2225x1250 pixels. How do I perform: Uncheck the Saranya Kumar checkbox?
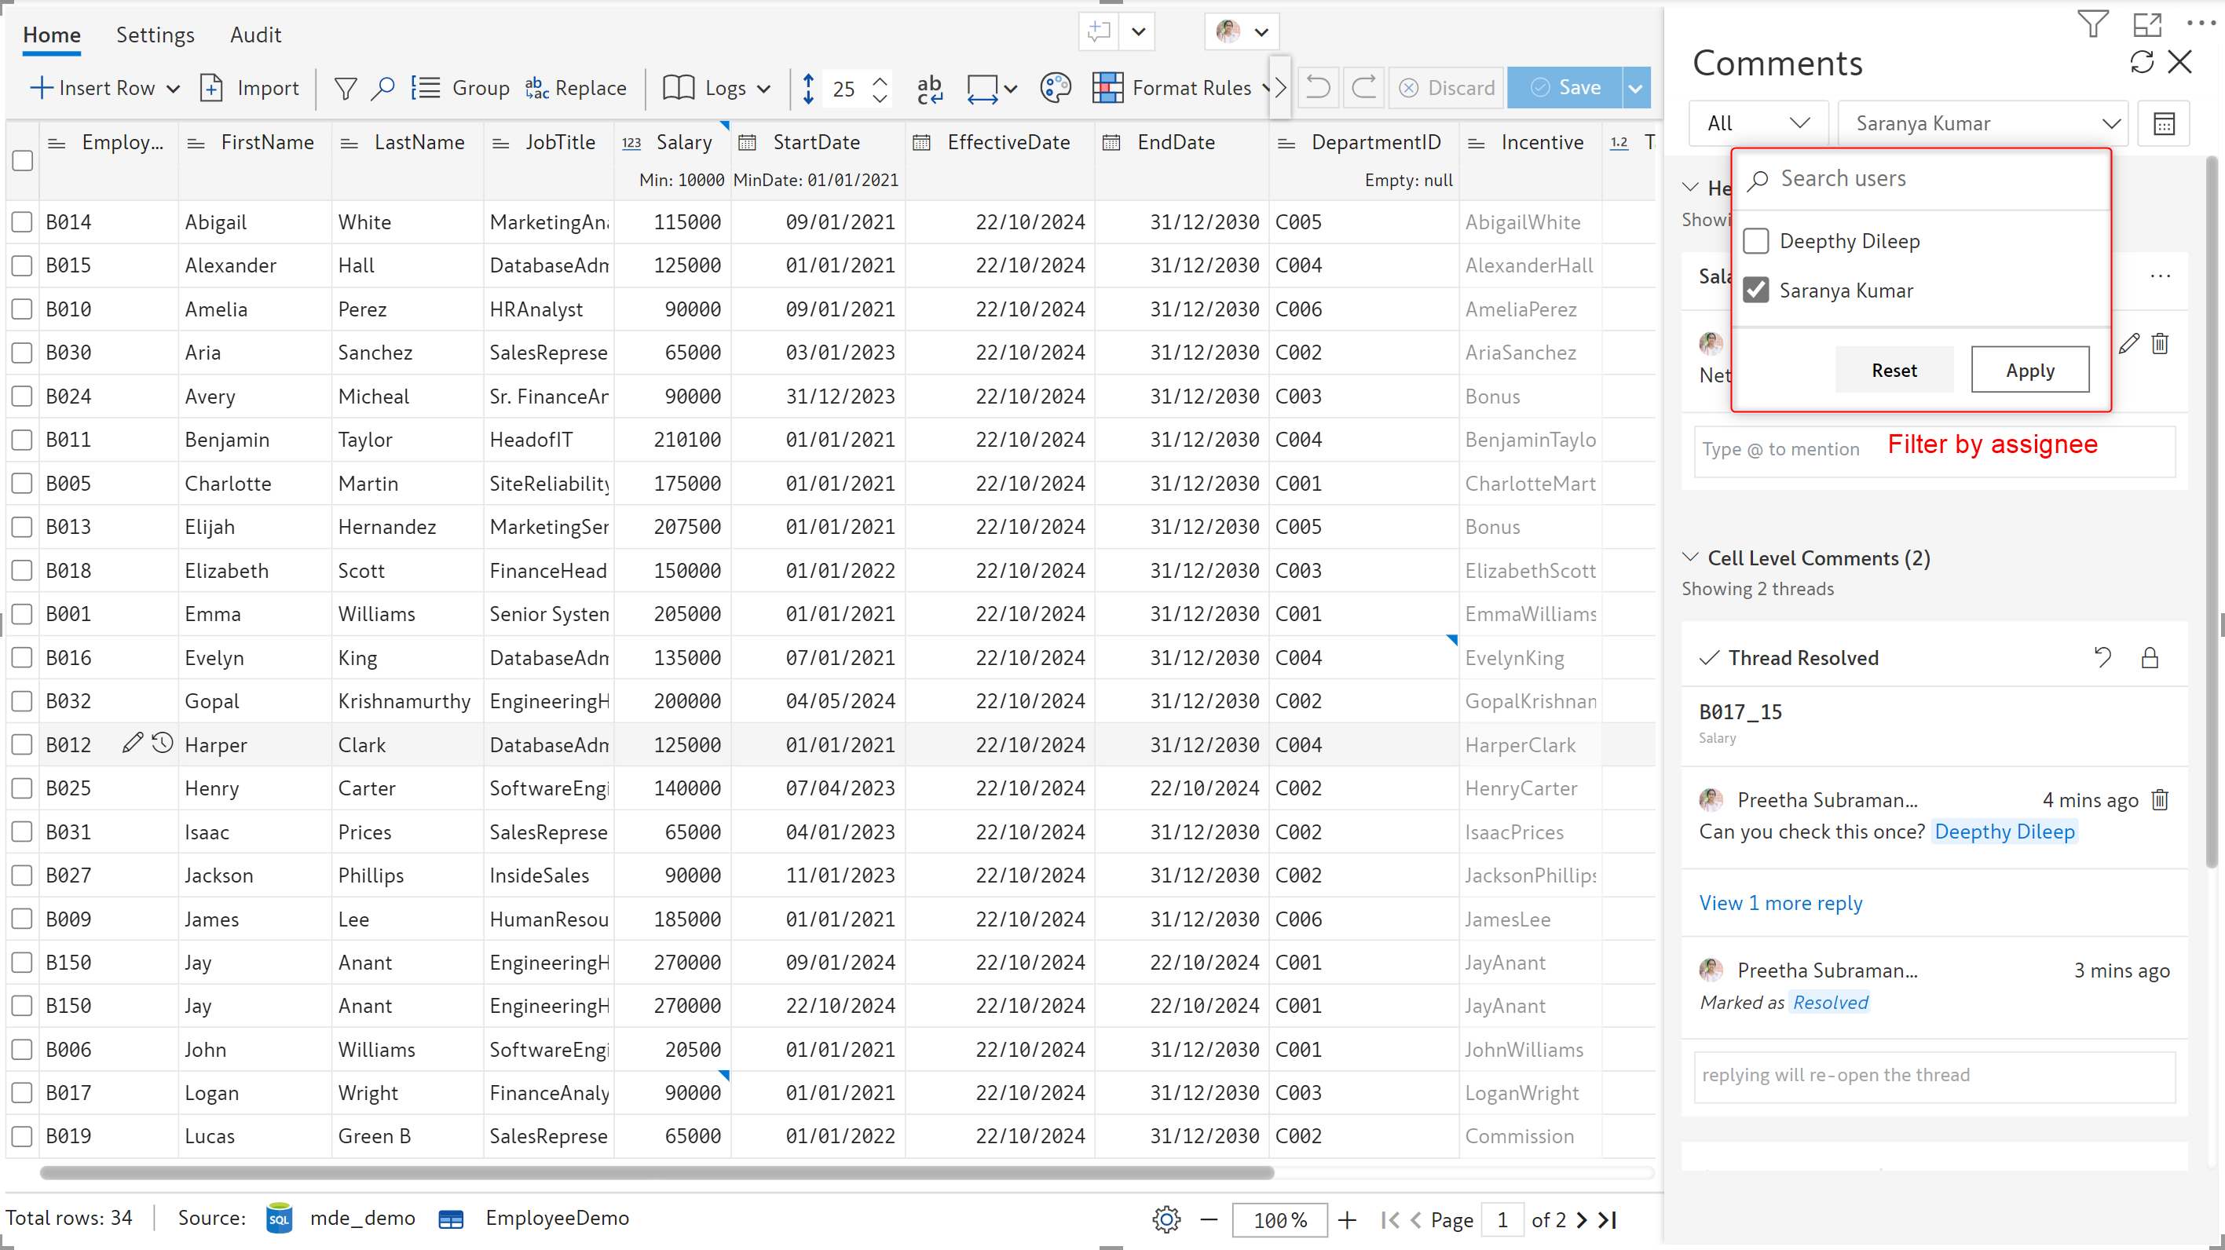(1756, 290)
